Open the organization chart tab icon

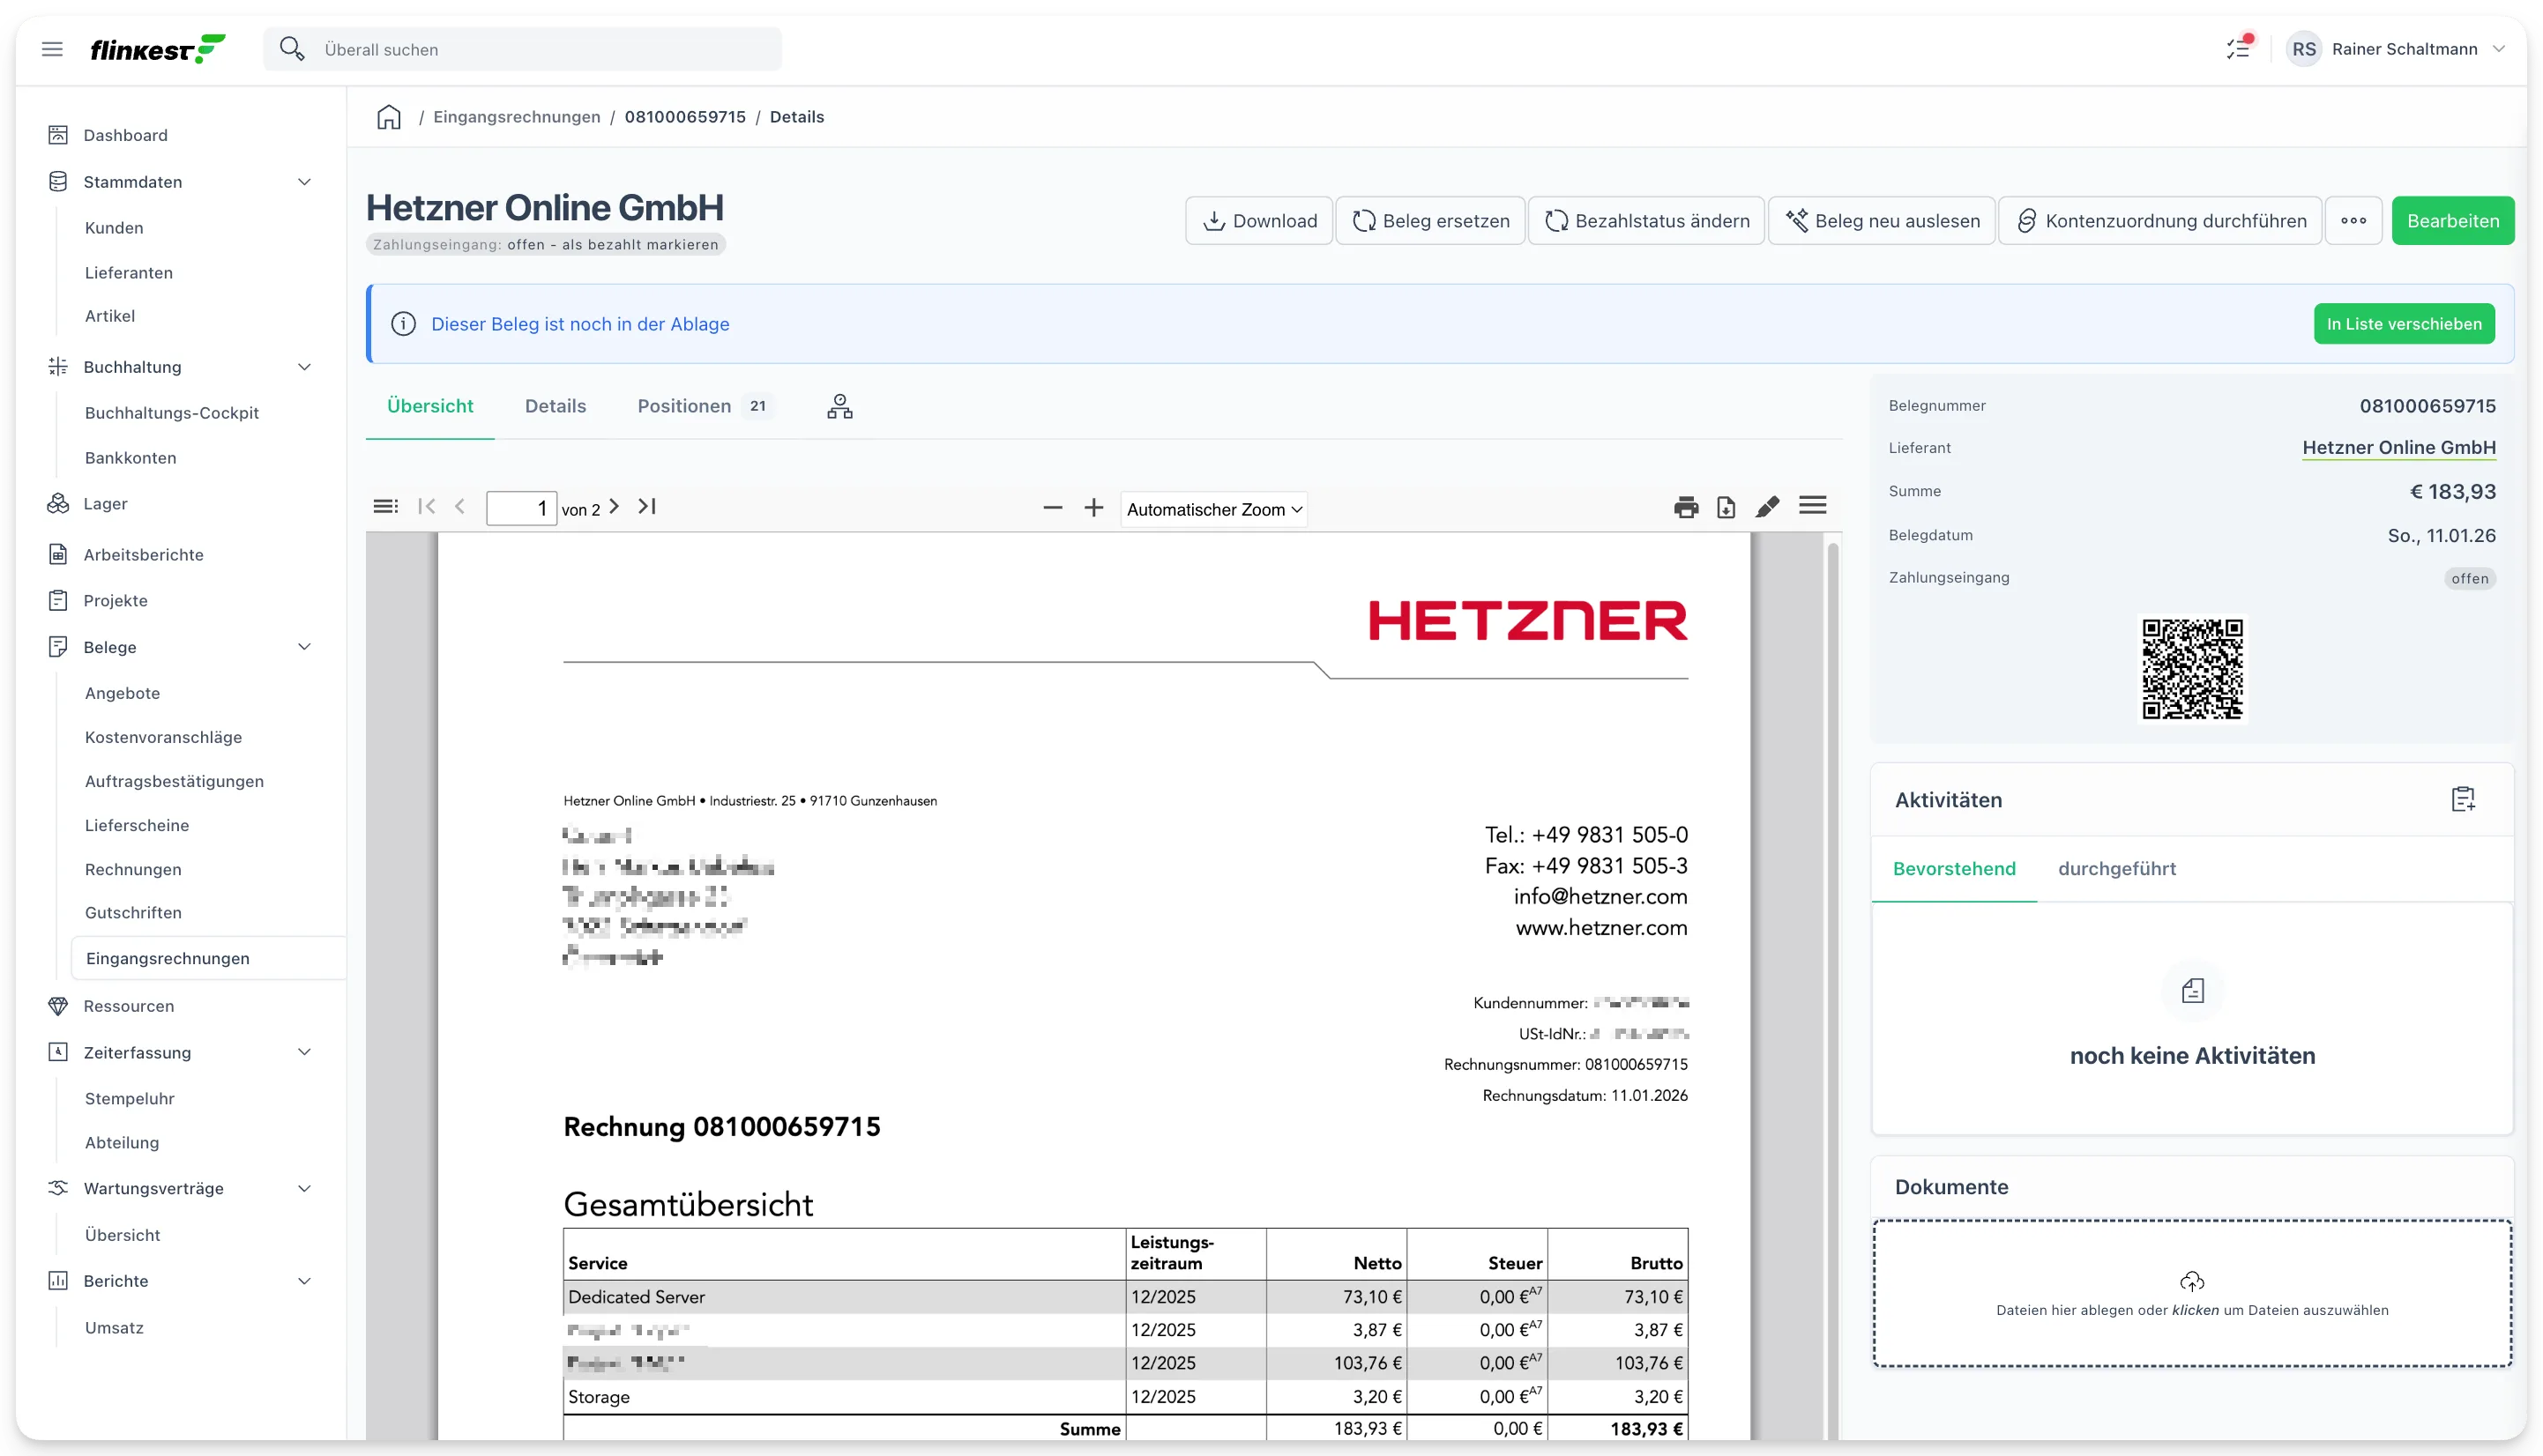point(839,406)
